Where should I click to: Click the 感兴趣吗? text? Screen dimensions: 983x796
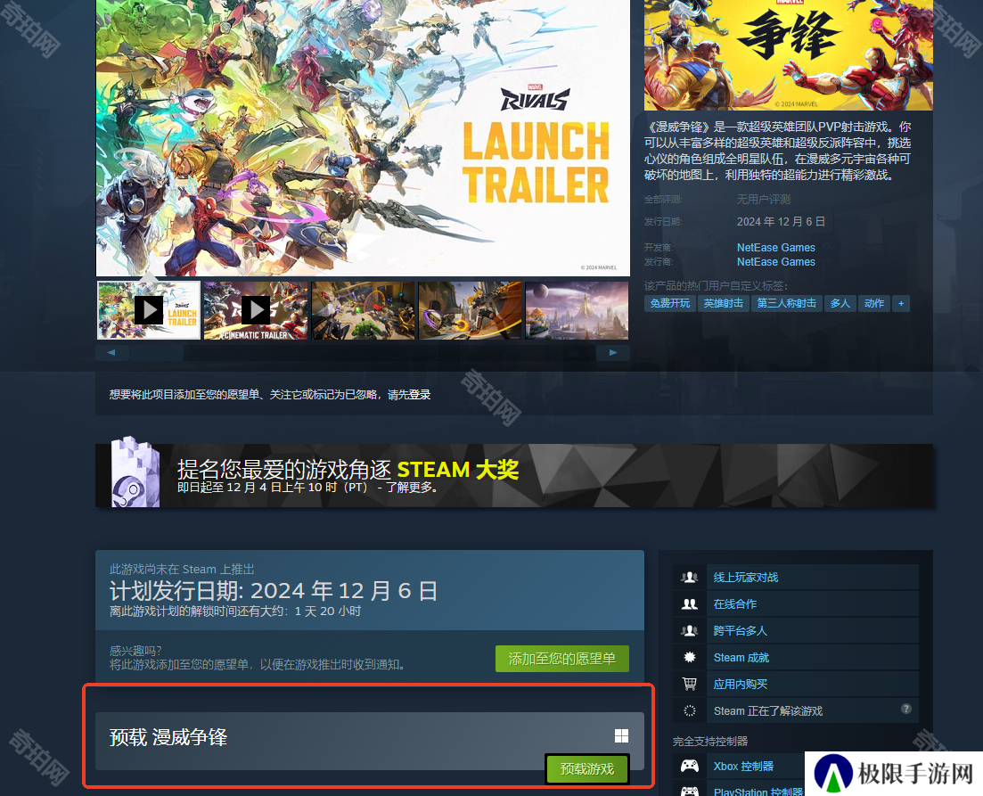click(135, 651)
